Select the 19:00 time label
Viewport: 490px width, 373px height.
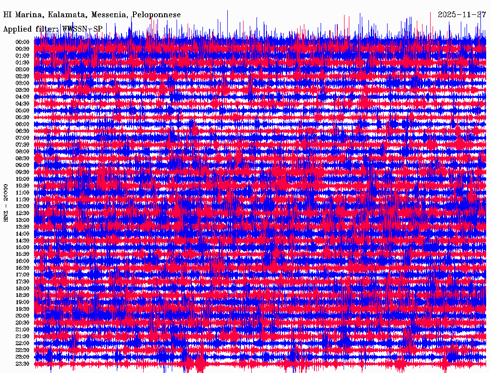click(x=22, y=302)
